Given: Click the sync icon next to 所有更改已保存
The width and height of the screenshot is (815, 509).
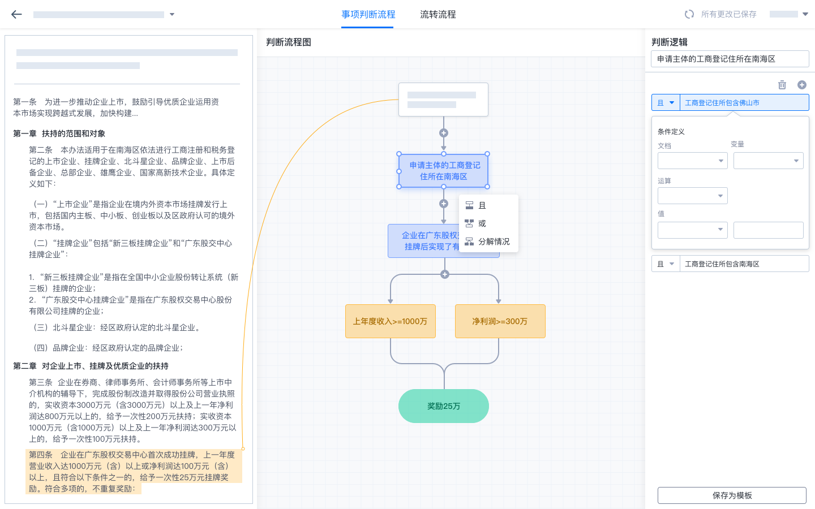Looking at the screenshot, I should [689, 14].
